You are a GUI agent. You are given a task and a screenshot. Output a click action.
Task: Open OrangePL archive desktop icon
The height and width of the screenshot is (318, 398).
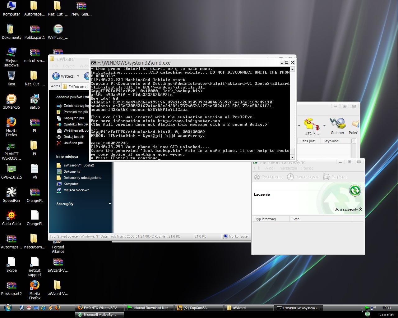click(x=35, y=195)
